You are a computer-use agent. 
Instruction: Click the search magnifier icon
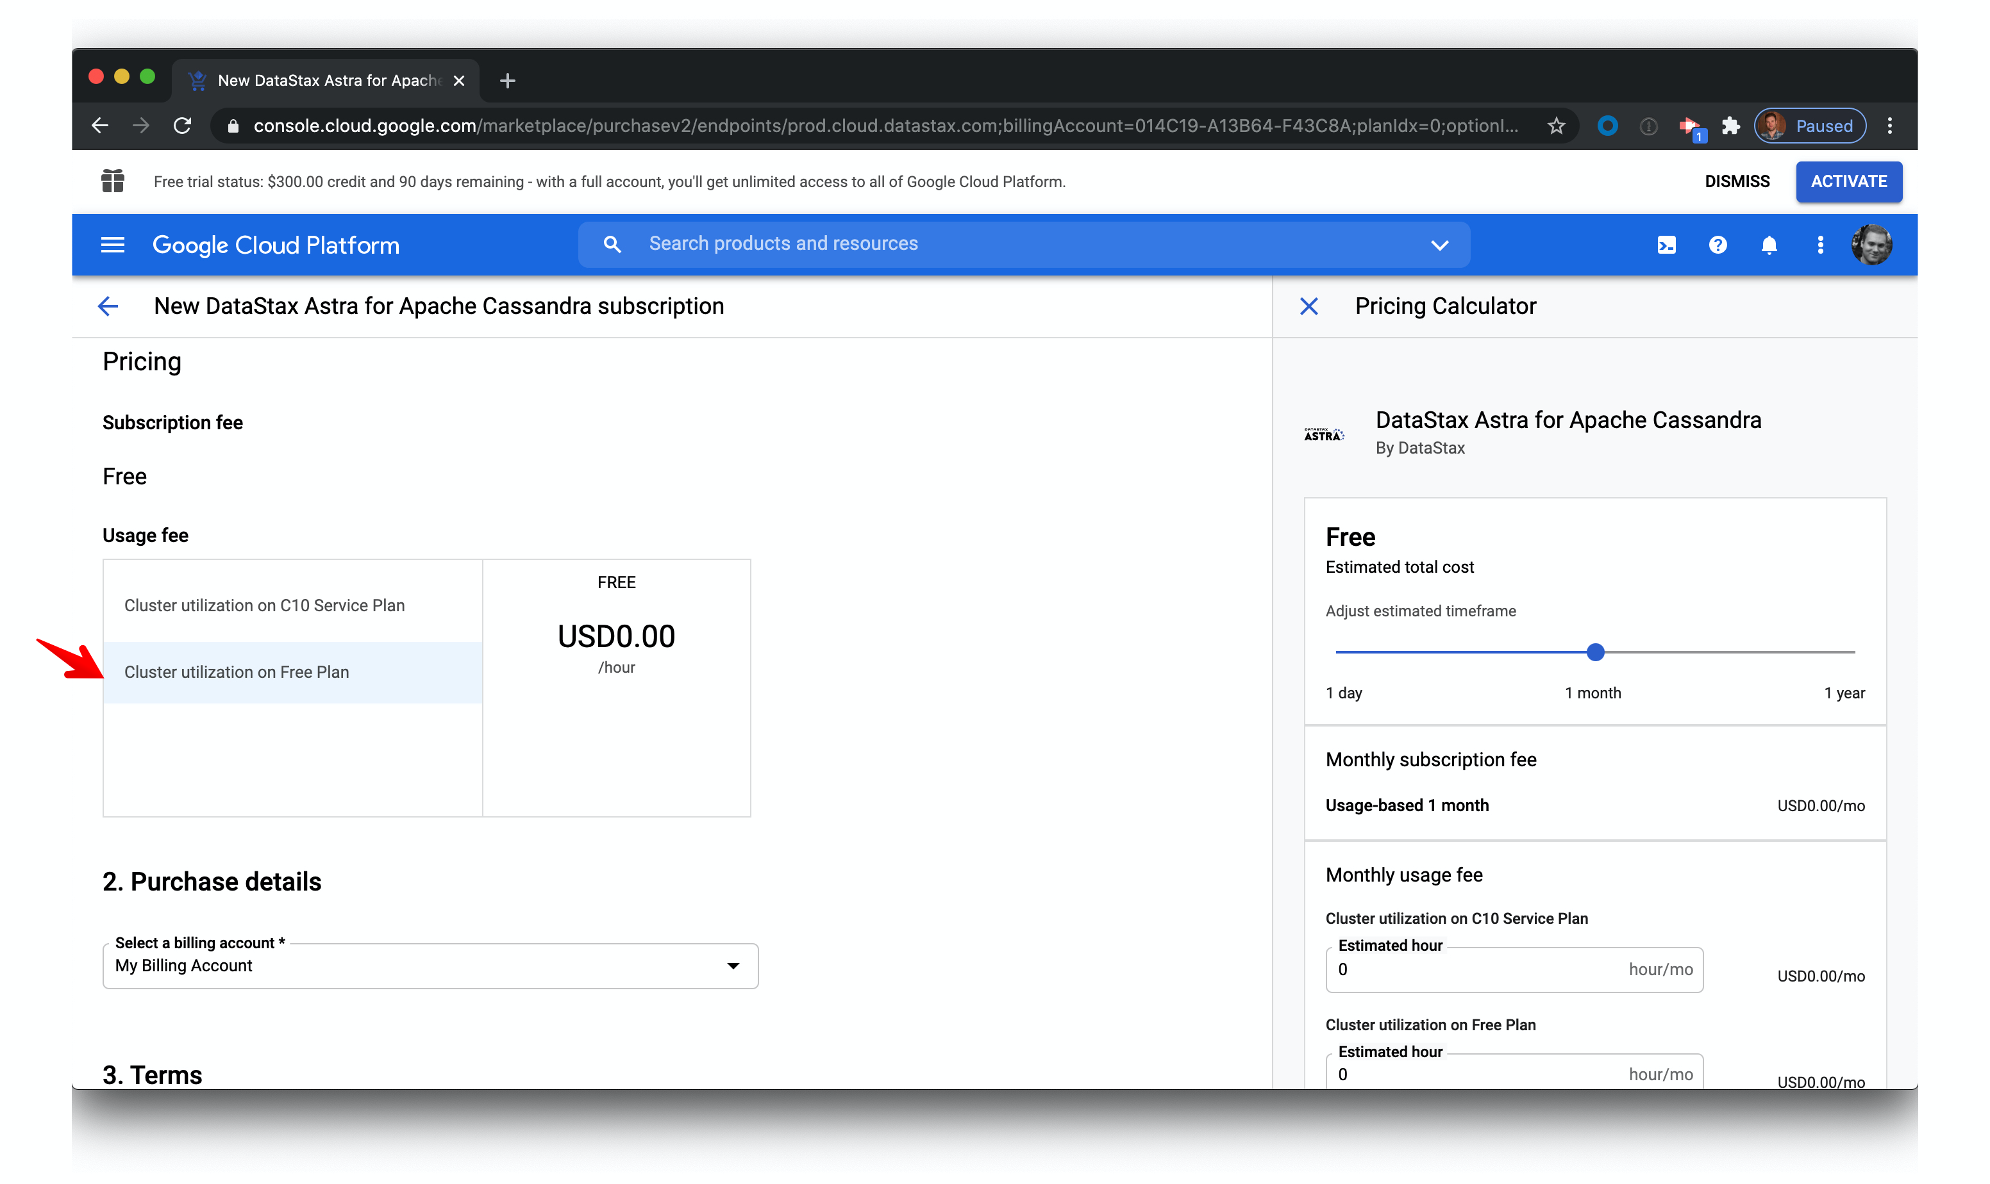[612, 244]
